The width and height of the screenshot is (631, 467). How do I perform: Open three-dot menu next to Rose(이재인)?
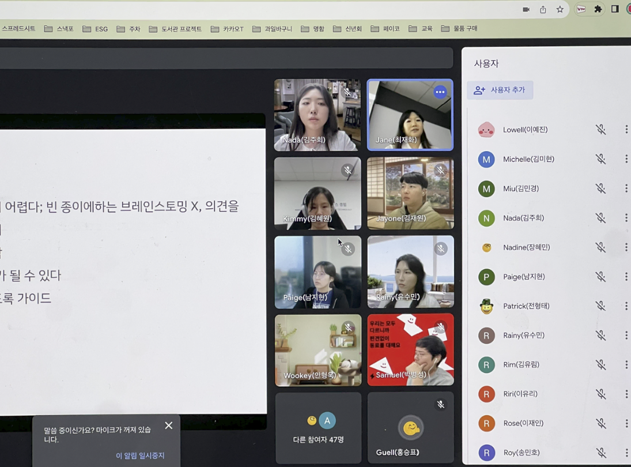(x=626, y=423)
